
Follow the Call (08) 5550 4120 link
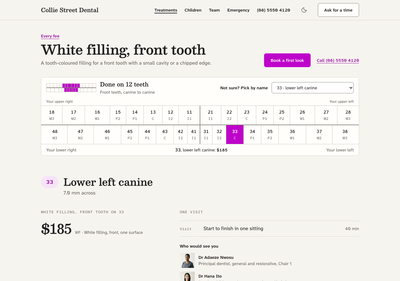point(338,60)
